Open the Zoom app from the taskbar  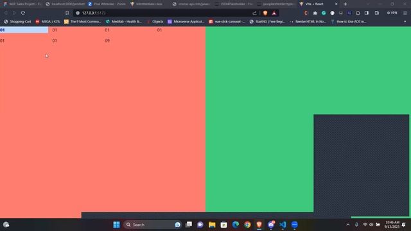(294, 225)
